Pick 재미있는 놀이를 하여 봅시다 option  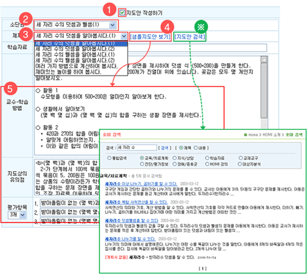pos(68,72)
